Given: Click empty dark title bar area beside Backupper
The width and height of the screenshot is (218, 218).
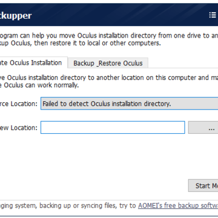Looking at the screenshot, I should coord(119,15).
